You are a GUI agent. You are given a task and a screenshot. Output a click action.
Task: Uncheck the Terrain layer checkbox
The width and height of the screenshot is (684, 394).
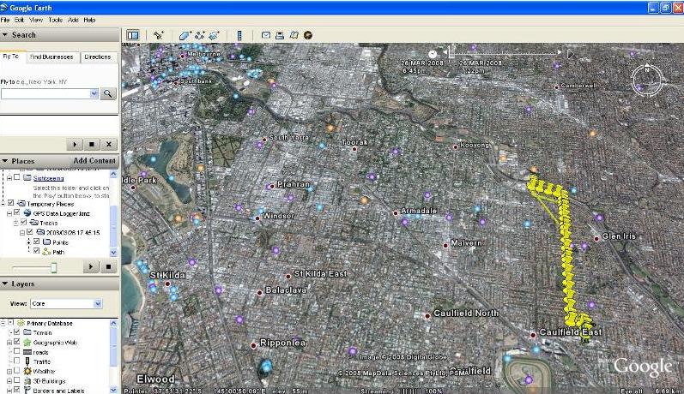point(17,332)
